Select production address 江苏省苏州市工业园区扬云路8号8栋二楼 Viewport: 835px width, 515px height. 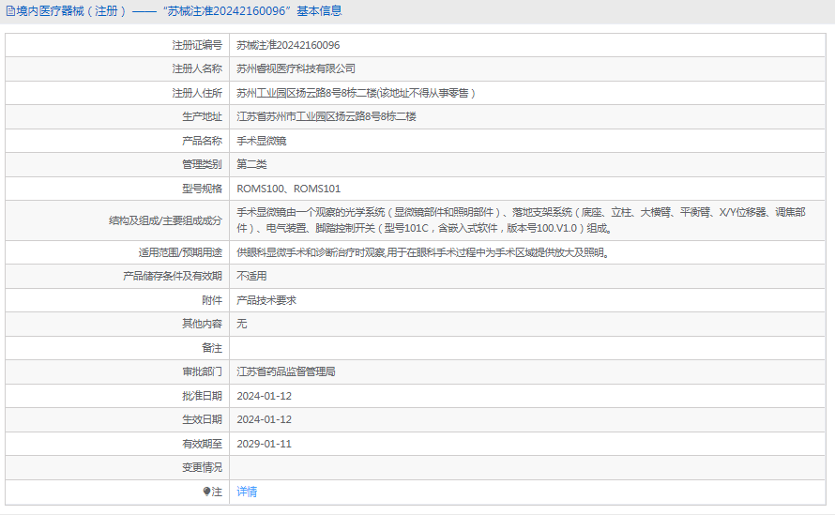pos(326,116)
